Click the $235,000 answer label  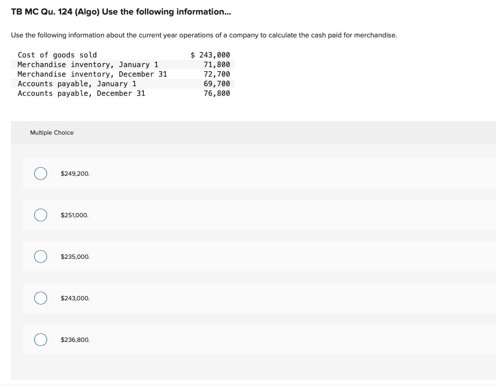(75, 257)
